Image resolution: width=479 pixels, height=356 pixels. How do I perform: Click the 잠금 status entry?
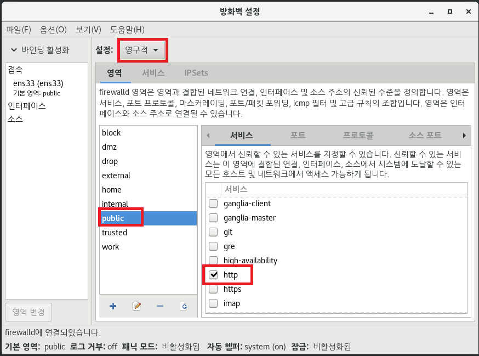click(x=321, y=347)
